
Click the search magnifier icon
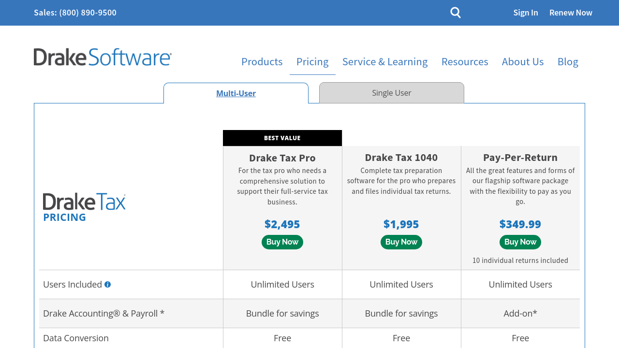455,13
